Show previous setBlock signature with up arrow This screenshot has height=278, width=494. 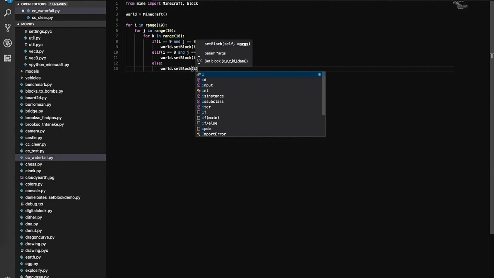(199, 57)
